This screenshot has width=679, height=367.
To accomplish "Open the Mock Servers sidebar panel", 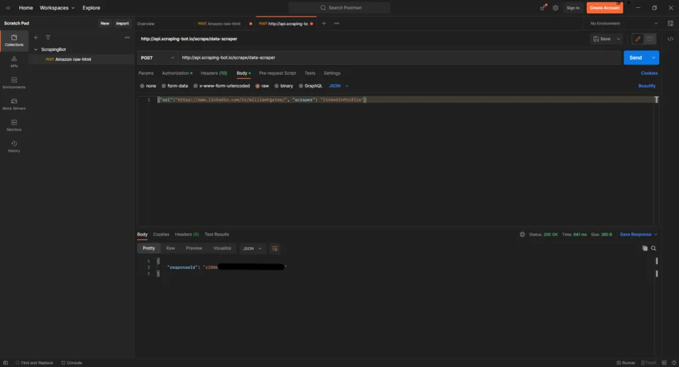I will (14, 104).
